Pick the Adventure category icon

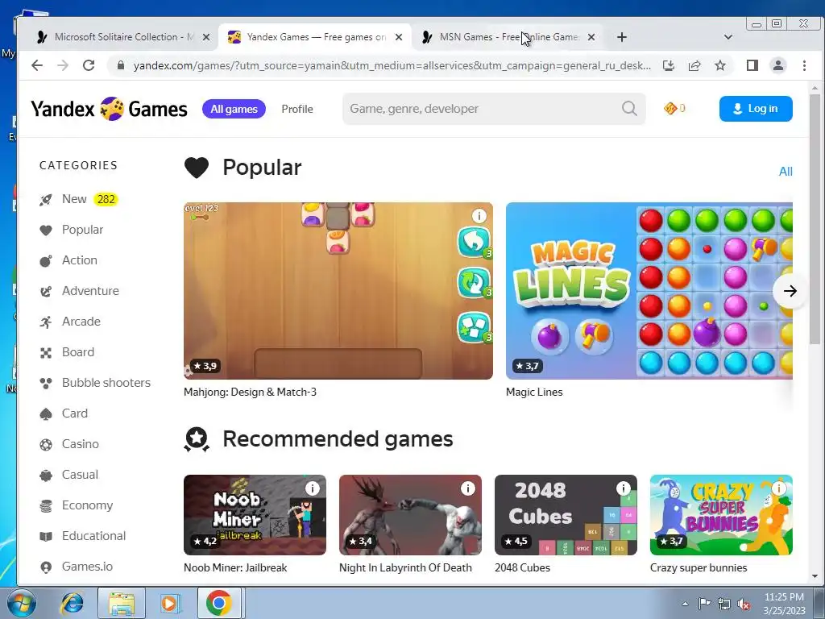(x=46, y=291)
